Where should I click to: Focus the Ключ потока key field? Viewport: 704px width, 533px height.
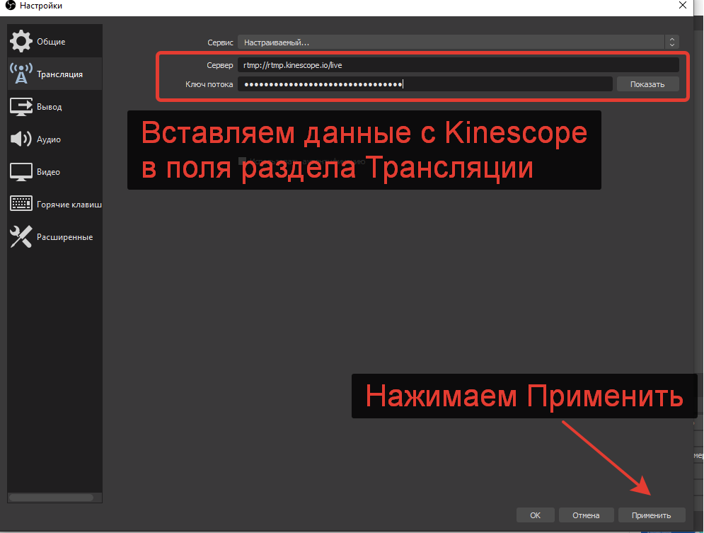tap(425, 84)
